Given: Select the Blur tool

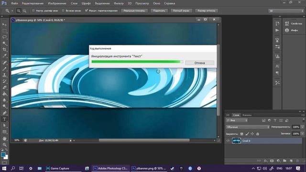Looking at the screenshot, I should pyautogui.click(x=4, y=100).
